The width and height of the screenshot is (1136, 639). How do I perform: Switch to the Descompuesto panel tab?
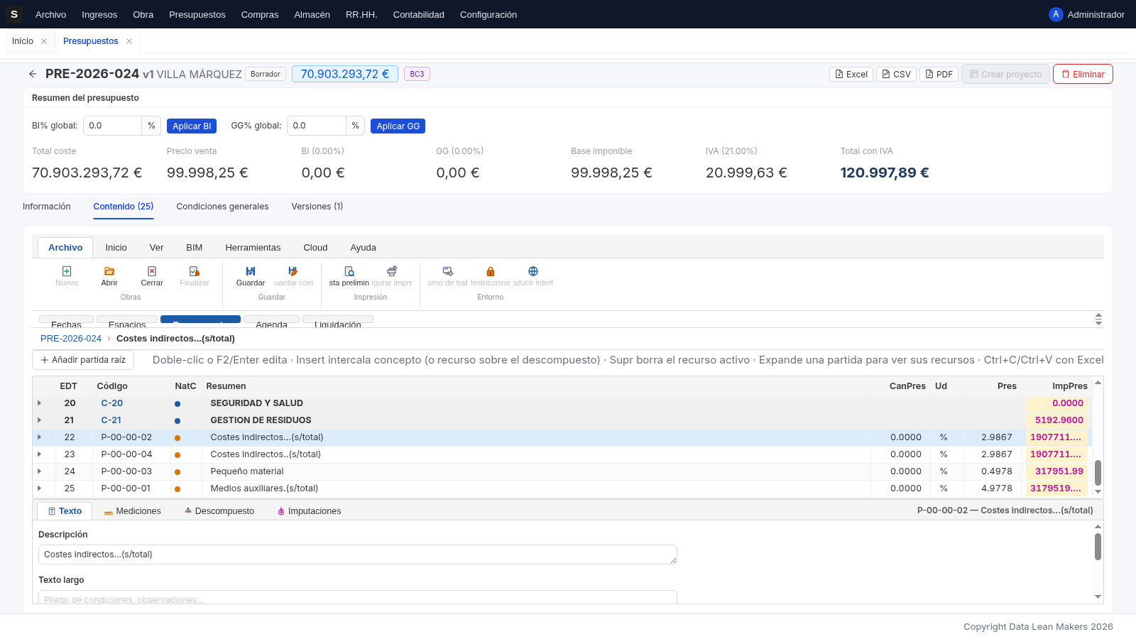click(x=219, y=511)
